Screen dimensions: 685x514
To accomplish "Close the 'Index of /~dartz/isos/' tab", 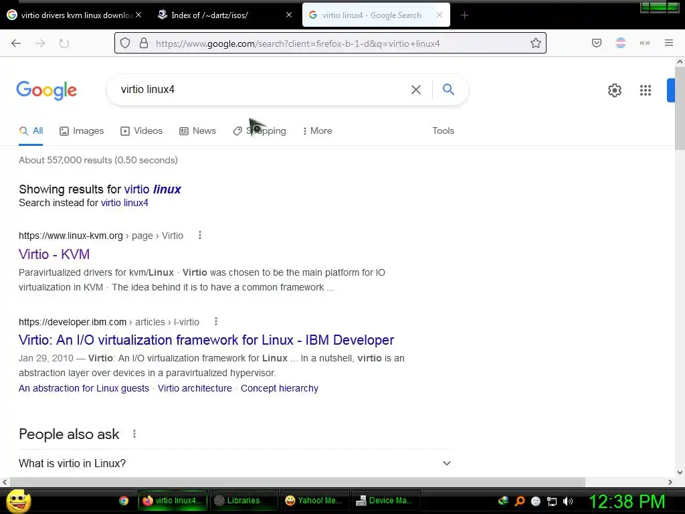I will point(289,15).
